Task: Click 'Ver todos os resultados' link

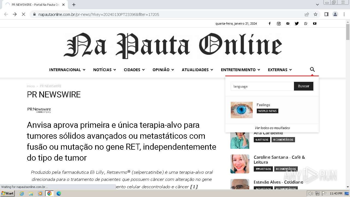Action: tap(272, 128)
